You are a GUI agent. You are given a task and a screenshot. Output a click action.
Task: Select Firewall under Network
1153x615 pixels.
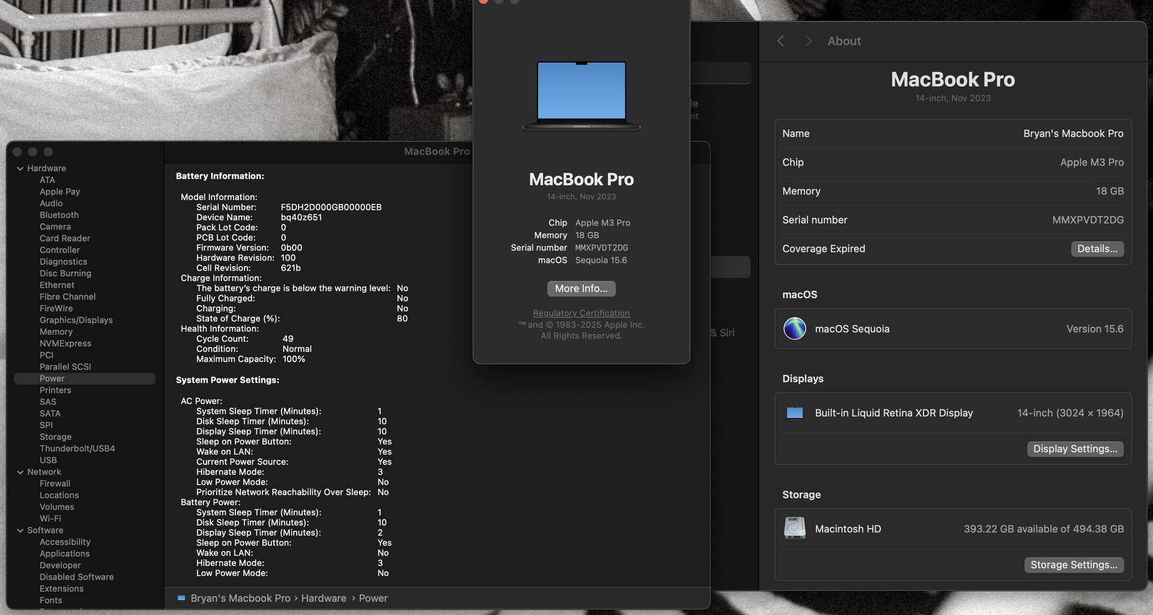pos(55,483)
